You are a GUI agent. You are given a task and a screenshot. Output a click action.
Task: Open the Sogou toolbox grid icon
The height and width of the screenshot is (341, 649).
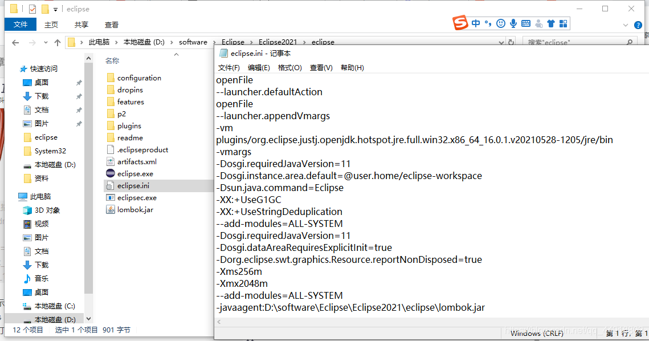click(x=563, y=23)
